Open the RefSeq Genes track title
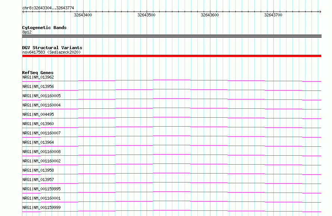This screenshot has width=332, height=216. coord(38,73)
